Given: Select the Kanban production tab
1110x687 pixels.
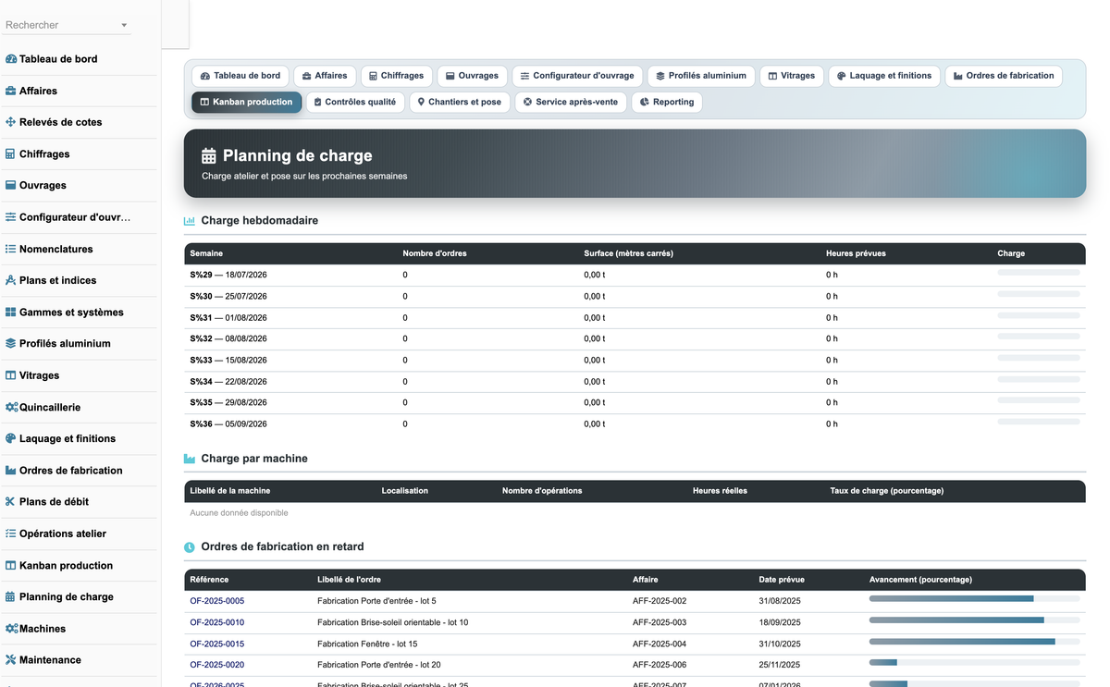Looking at the screenshot, I should click(x=246, y=102).
